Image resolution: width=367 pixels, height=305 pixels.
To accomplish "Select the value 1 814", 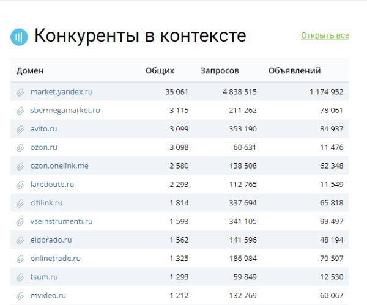I will coord(179,203).
